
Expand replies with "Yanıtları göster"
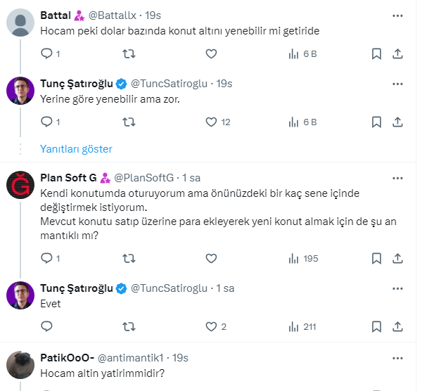point(76,149)
